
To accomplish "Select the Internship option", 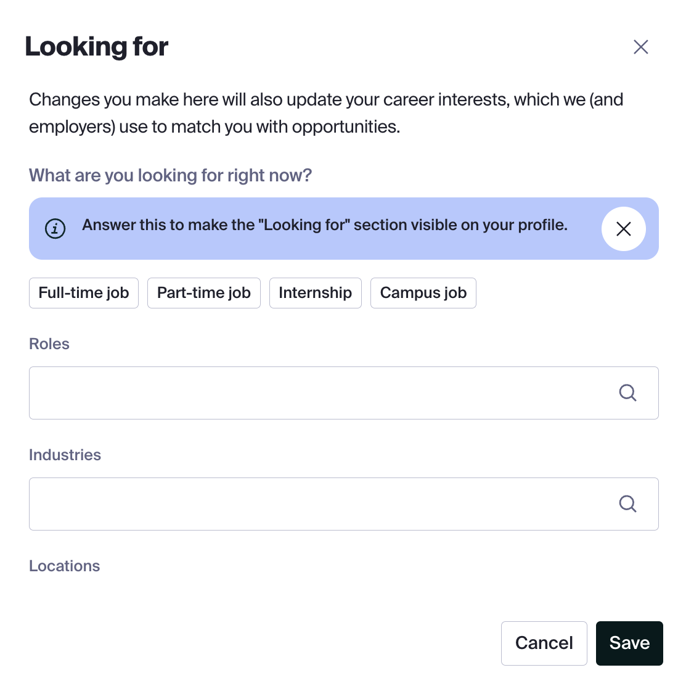I will tap(315, 293).
